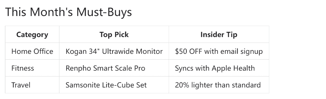The width and height of the screenshot is (326, 99).
Task: Select Renpho Smart Scale Pro cell
Action: pyautogui.click(x=114, y=68)
